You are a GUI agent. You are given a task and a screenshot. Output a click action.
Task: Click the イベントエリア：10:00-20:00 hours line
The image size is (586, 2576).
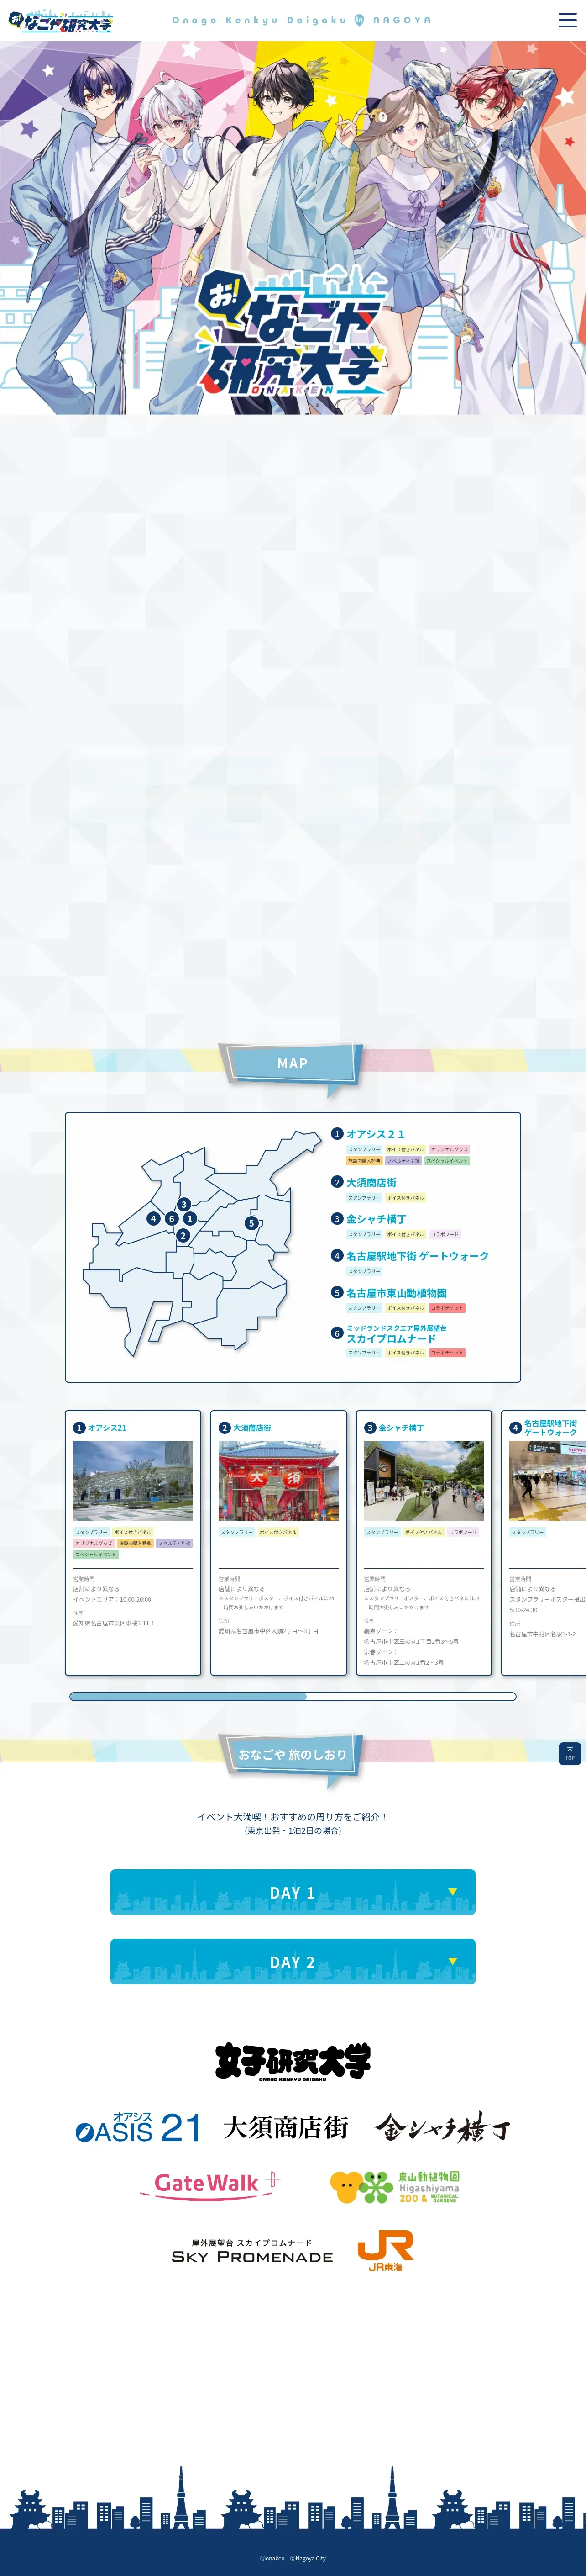(x=112, y=1600)
